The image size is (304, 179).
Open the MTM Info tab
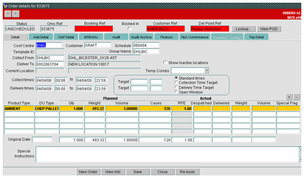click(91, 37)
